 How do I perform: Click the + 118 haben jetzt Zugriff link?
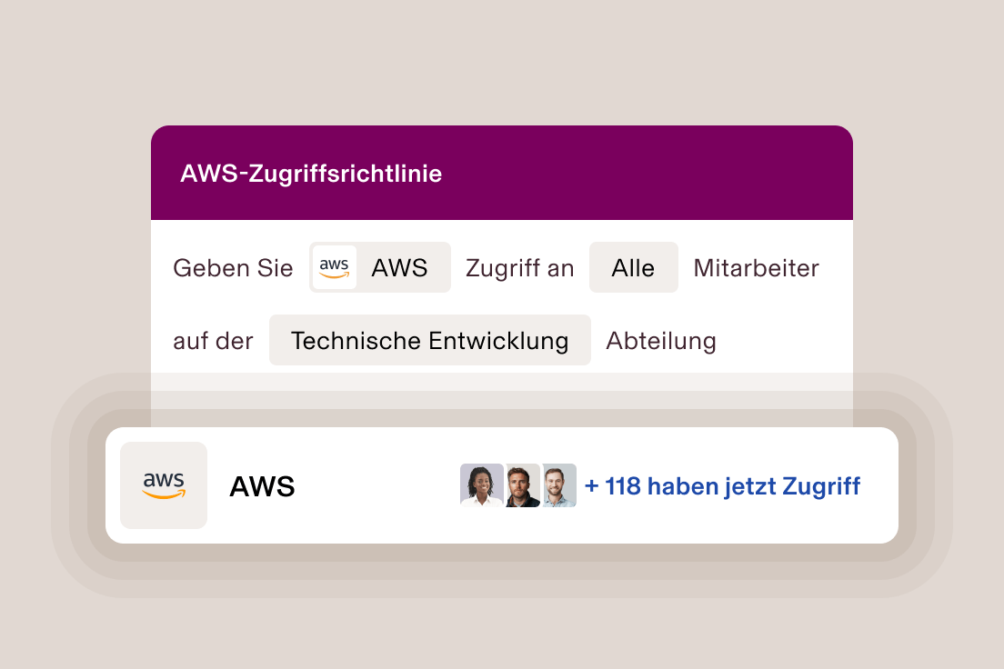coord(721,486)
